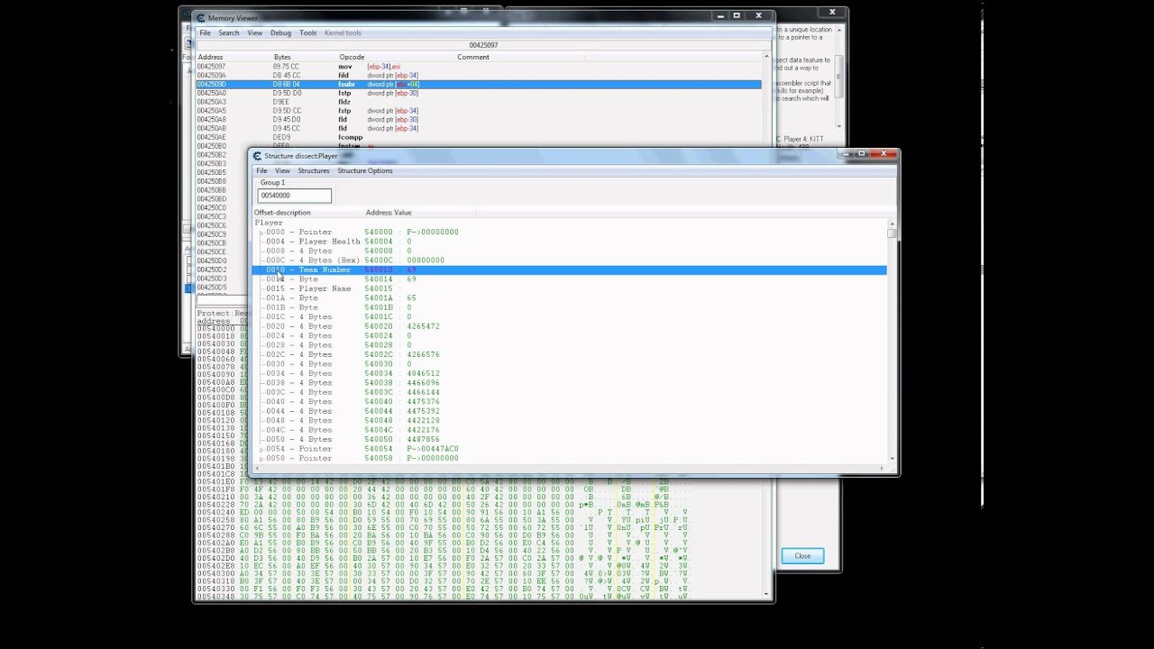Open View menu in Memory Viewer
This screenshot has width=1154, height=649.
[x=255, y=32]
